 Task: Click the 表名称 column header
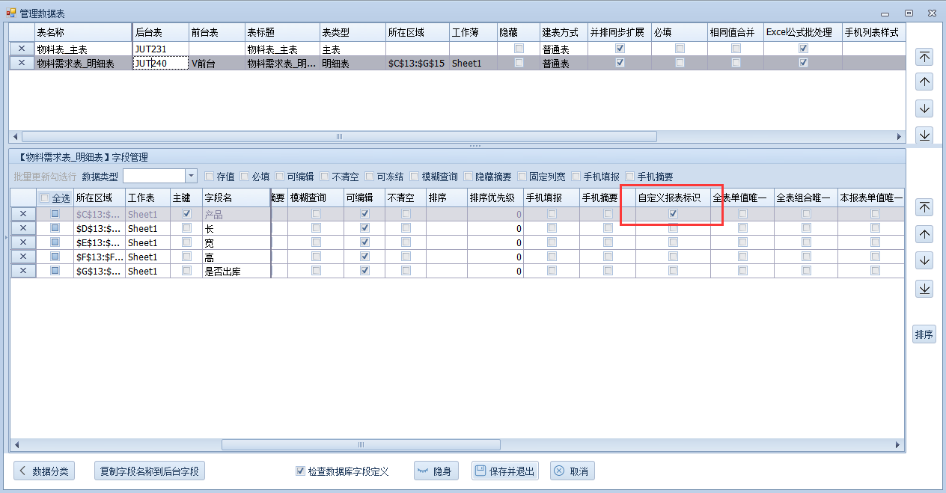[82, 33]
